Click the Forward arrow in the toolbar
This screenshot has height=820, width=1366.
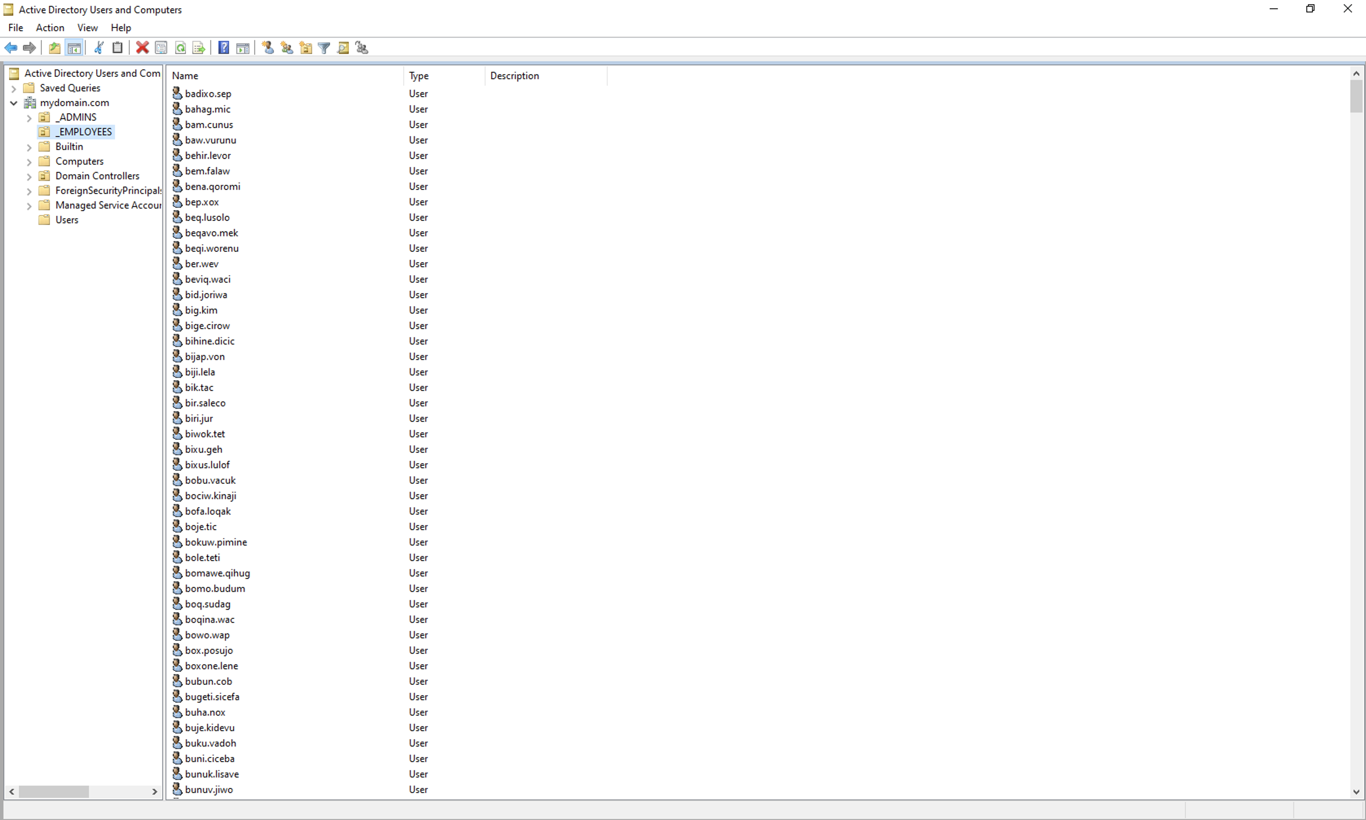click(x=29, y=48)
